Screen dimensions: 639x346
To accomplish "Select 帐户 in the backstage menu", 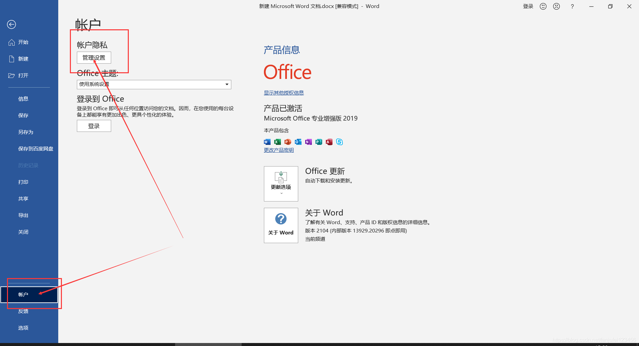I will coord(29,295).
